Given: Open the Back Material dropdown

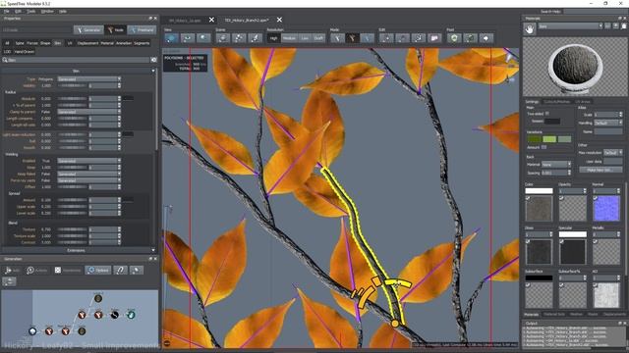Looking at the screenshot, I should click(556, 164).
